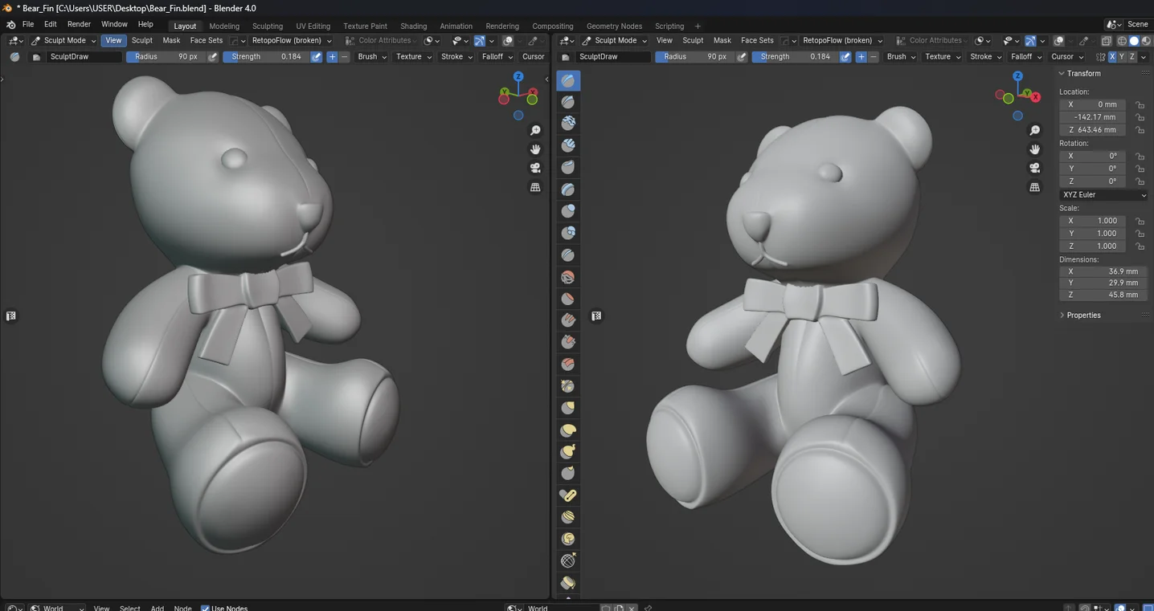Select the Draw Sharp brush tool

click(568, 102)
